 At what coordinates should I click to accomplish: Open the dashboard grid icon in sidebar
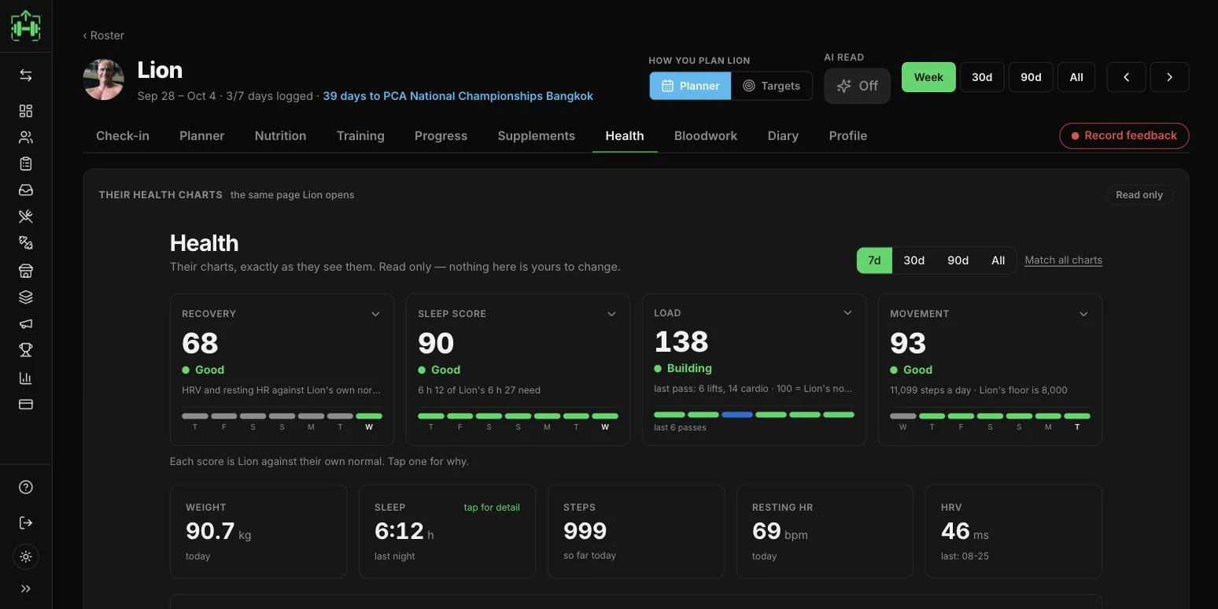click(x=26, y=111)
